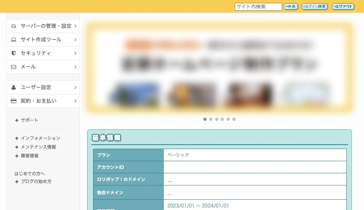Click the user icon beside ユーザー設定
Screen dimensions: 364x210
[14, 87]
